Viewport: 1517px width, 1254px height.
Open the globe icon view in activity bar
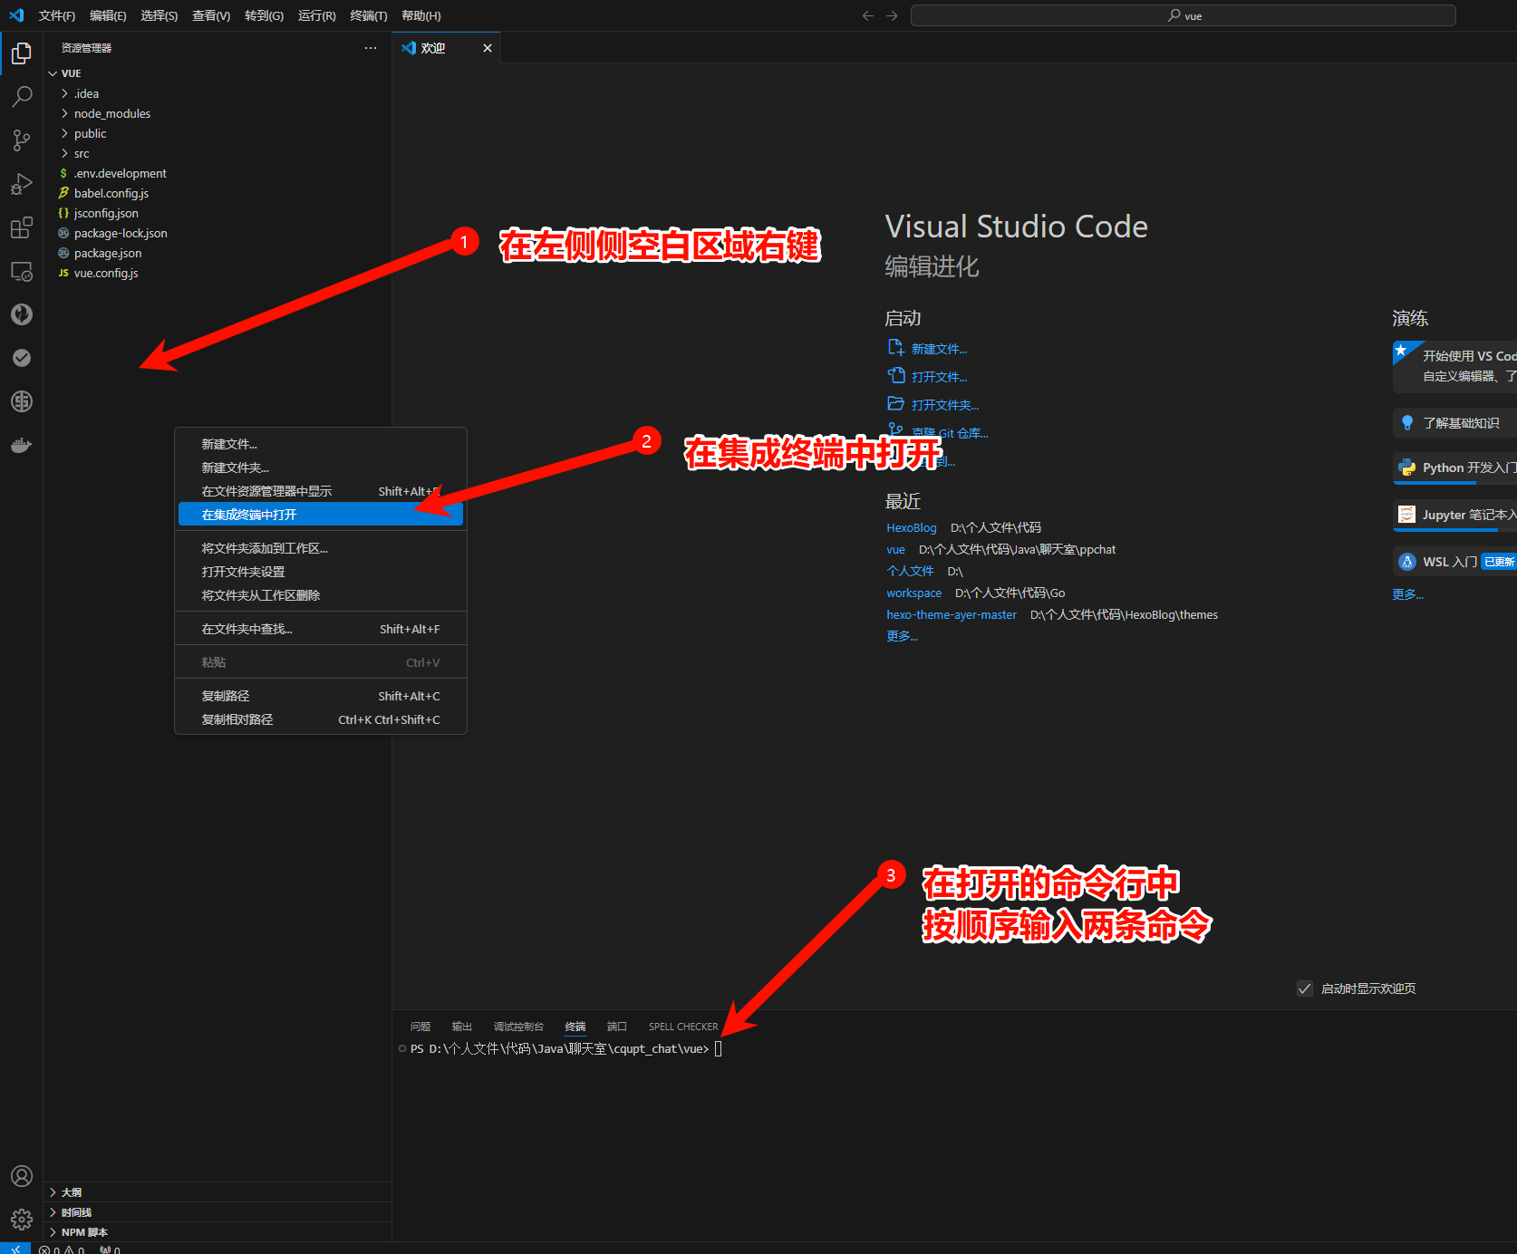click(x=22, y=401)
